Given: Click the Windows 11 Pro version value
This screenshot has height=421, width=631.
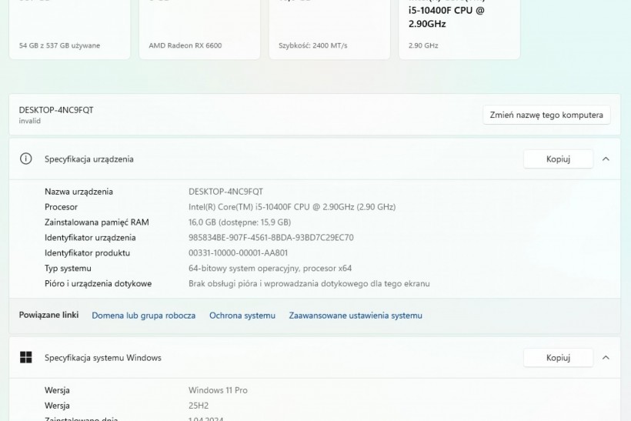Looking at the screenshot, I should 218,390.
